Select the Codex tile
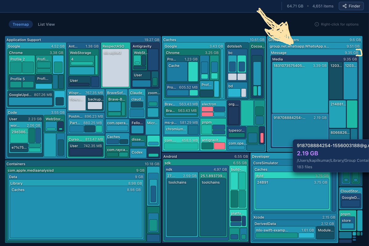 coord(138,153)
